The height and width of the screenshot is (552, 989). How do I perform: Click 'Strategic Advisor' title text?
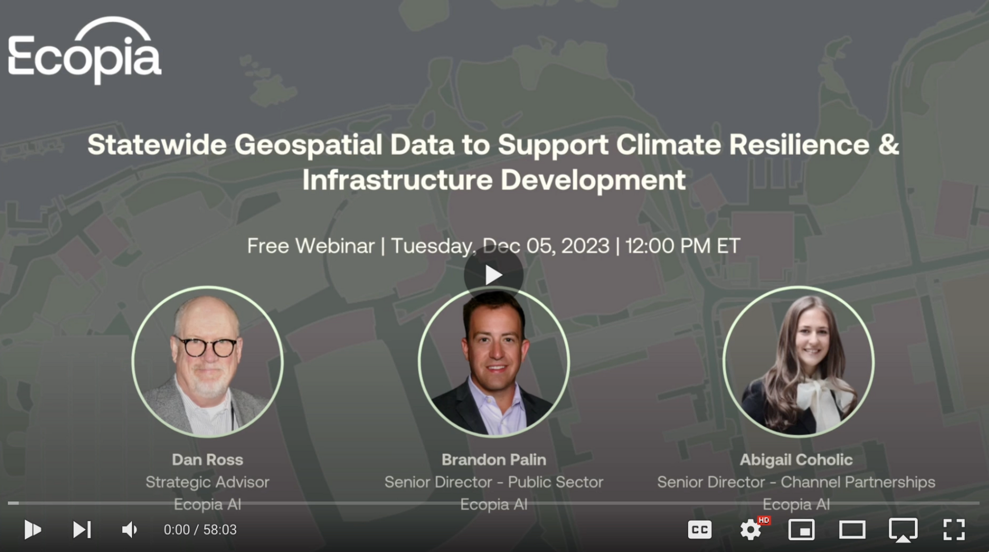(208, 482)
